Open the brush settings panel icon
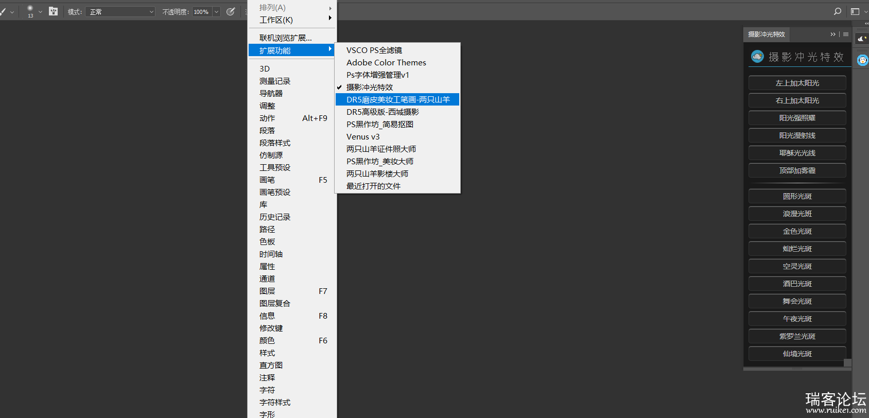 53,11
